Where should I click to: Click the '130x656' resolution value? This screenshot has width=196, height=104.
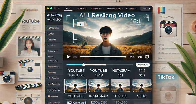click(121, 103)
